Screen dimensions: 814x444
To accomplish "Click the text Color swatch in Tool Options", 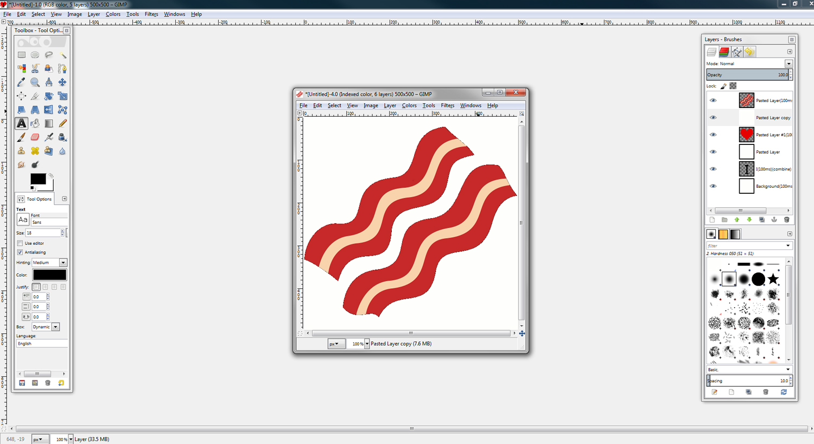I will click(x=49, y=275).
